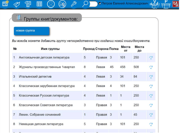Click the magnifying glass search icon
The width and height of the screenshot is (180, 135).
(x=85, y=4)
